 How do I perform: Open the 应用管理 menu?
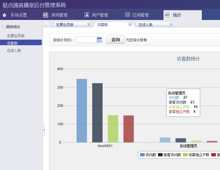140,15
